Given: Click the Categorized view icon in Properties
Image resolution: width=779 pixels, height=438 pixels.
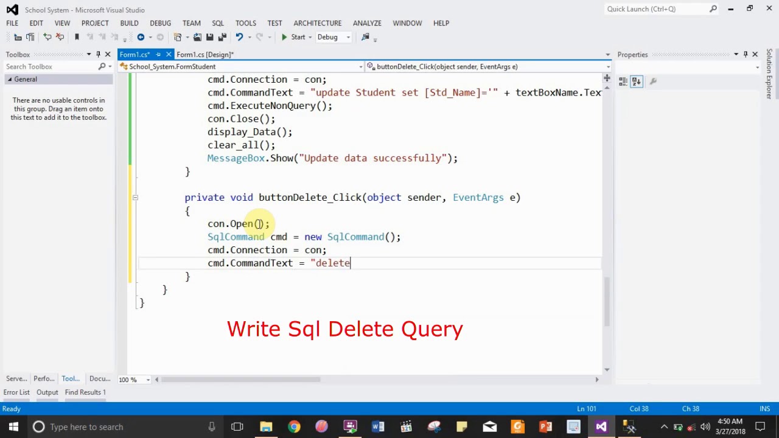Looking at the screenshot, I should click(623, 81).
